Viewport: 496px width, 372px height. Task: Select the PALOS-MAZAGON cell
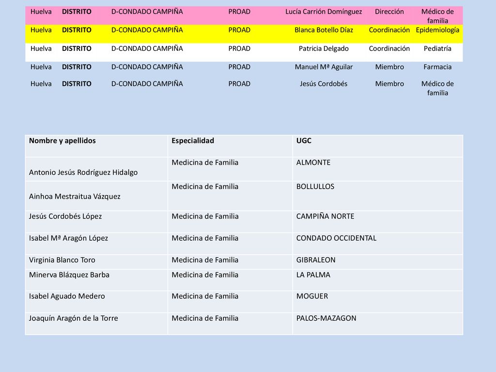coord(326,318)
